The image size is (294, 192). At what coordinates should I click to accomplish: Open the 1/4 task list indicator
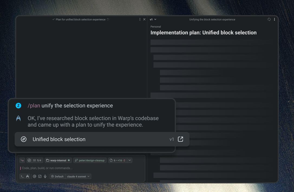[x=37, y=160]
